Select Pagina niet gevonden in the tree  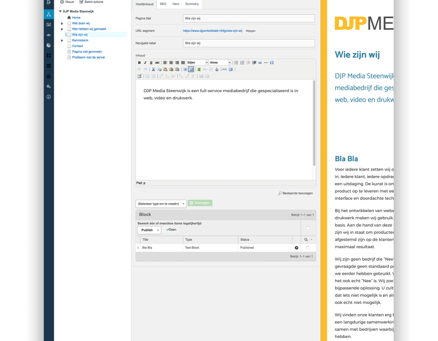tap(87, 52)
